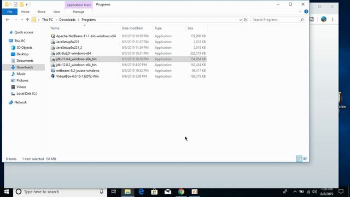350x197 pixels.
Task: Open volume control in system tray
Action: click(x=315, y=192)
